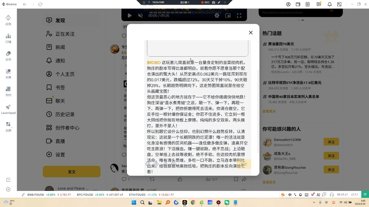Open topic 原油重回70美元
369x207 pixels.
(281, 44)
